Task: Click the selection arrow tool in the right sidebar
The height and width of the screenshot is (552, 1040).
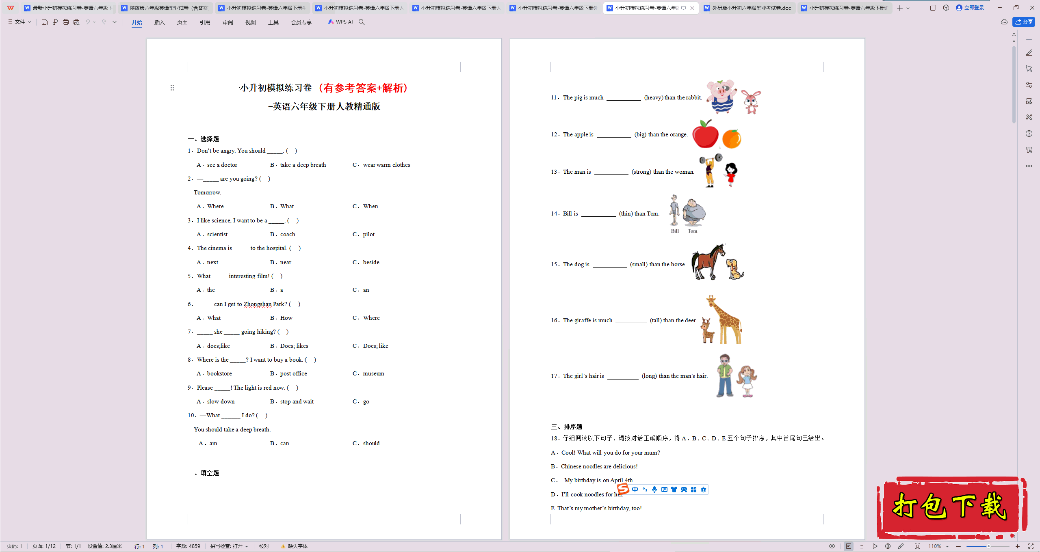Action: click(1029, 69)
